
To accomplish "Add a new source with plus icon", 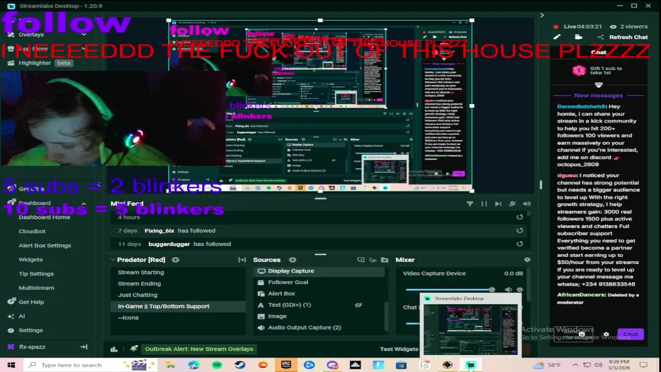I will pyautogui.click(x=292, y=260).
